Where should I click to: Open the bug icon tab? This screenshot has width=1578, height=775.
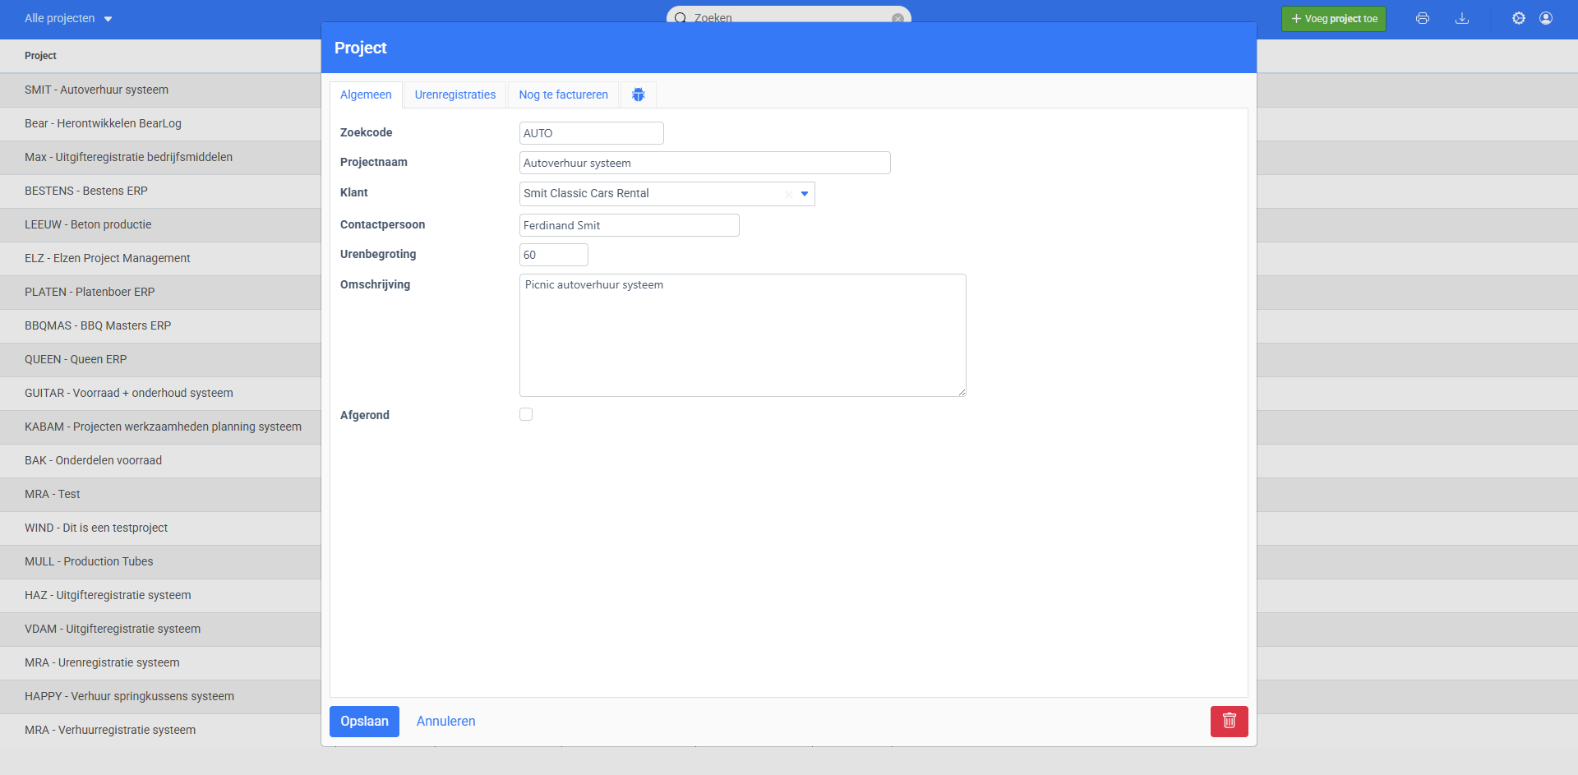(638, 95)
